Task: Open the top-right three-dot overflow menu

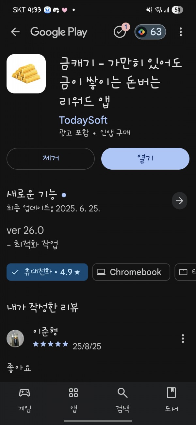Action: pos(181,32)
